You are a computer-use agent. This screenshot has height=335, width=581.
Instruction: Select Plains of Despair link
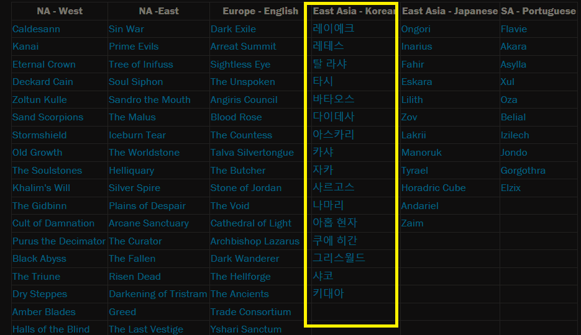[x=147, y=205]
